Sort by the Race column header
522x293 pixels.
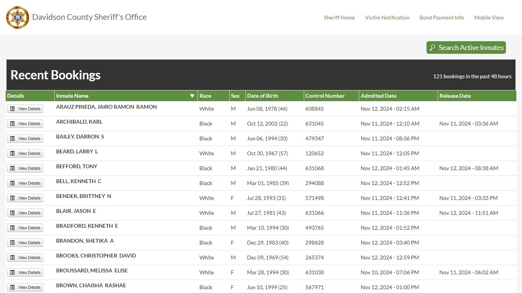pos(213,96)
